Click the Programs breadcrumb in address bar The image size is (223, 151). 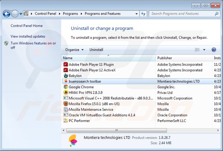pos(70,14)
